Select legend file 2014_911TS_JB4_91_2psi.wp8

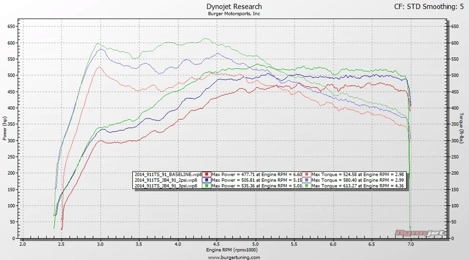[x=166, y=180]
